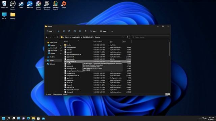This screenshot has width=216, height=121.
Task: Select the Desktop folder icon on desktop
Action: point(13,16)
